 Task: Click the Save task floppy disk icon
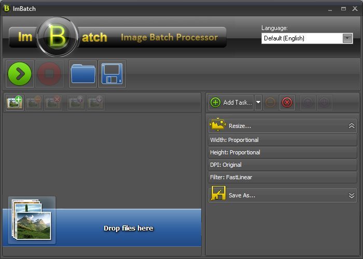tap(111, 74)
